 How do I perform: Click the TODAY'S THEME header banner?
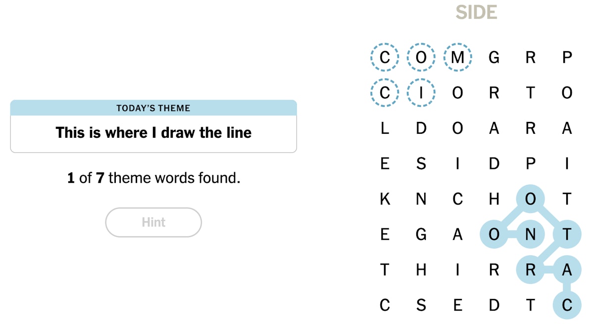point(153,108)
